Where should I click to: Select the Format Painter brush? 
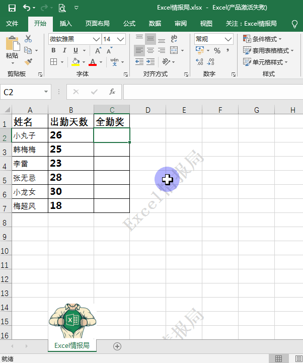pos(28,61)
